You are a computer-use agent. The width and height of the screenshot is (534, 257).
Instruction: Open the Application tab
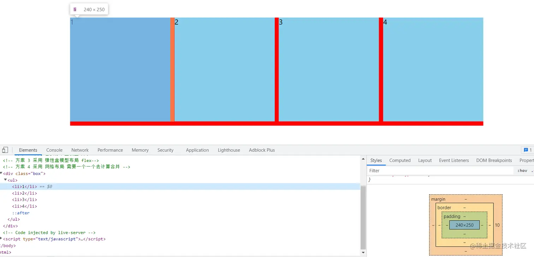tap(197, 150)
